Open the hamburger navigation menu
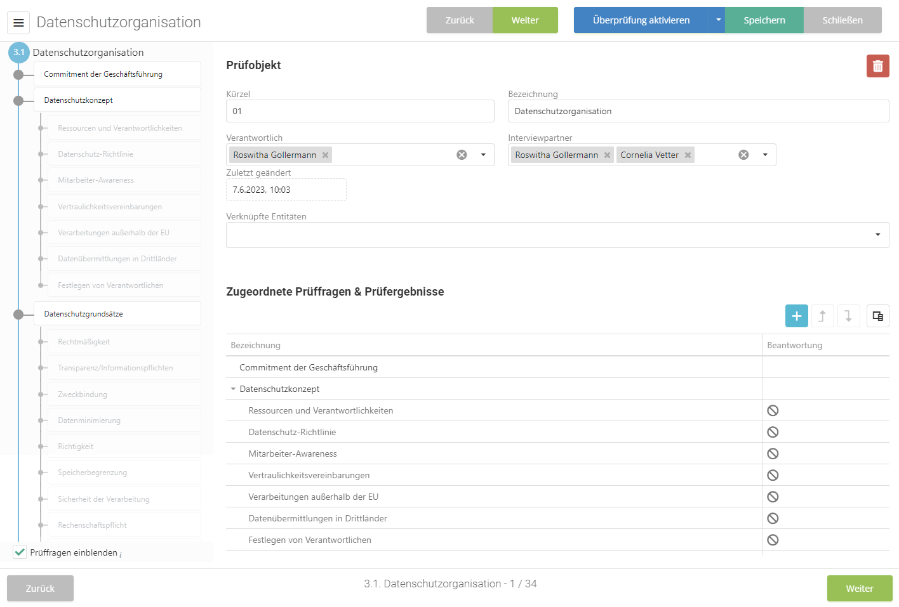899x607 pixels. click(x=18, y=23)
